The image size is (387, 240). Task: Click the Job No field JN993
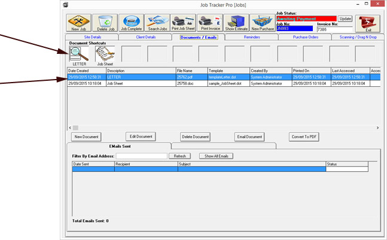click(294, 29)
